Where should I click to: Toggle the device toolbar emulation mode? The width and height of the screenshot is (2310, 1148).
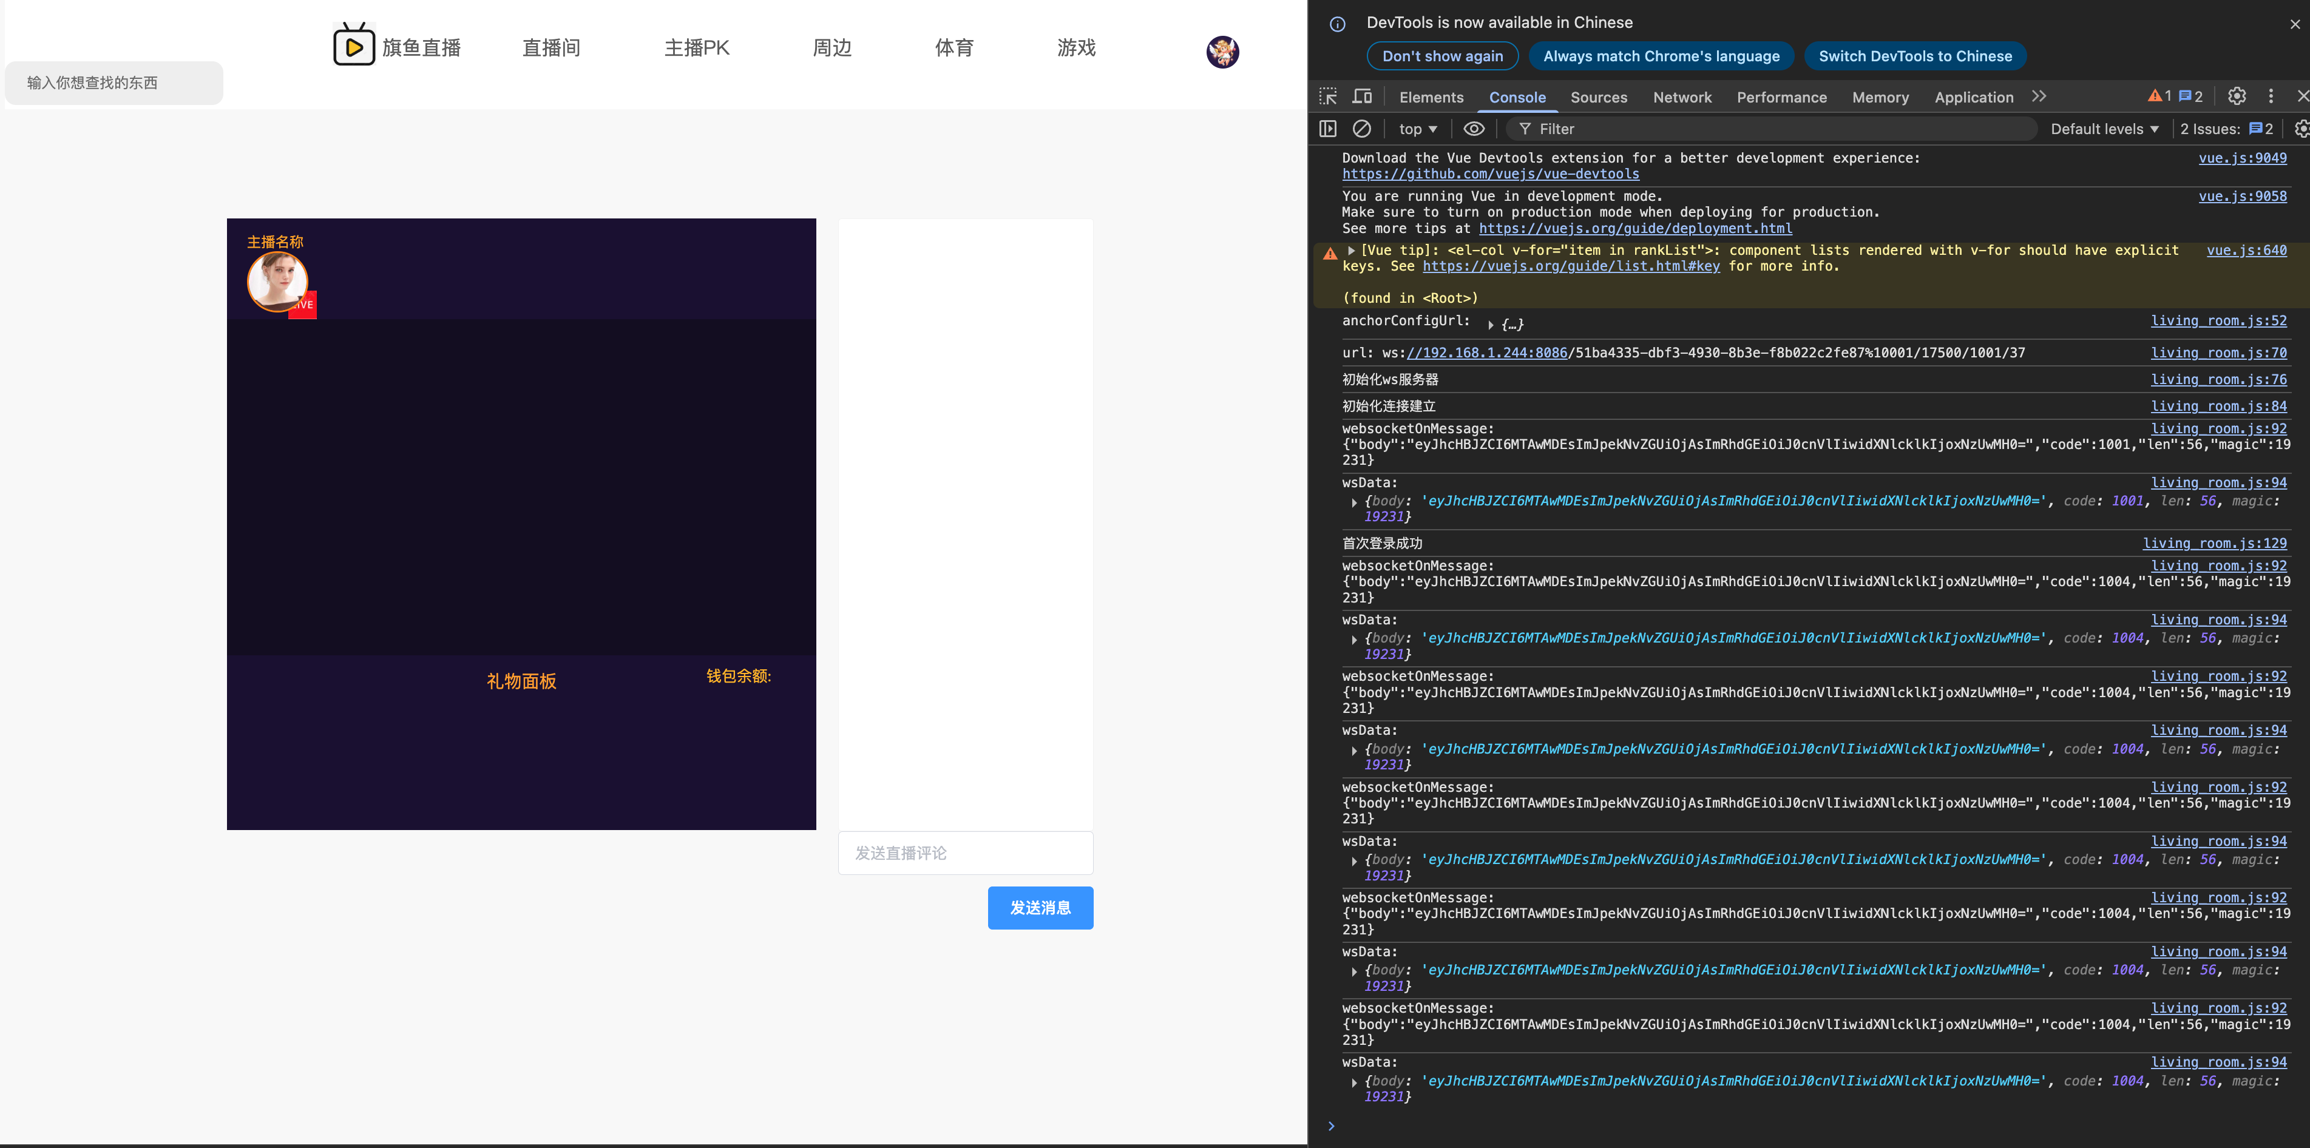coord(1362,96)
